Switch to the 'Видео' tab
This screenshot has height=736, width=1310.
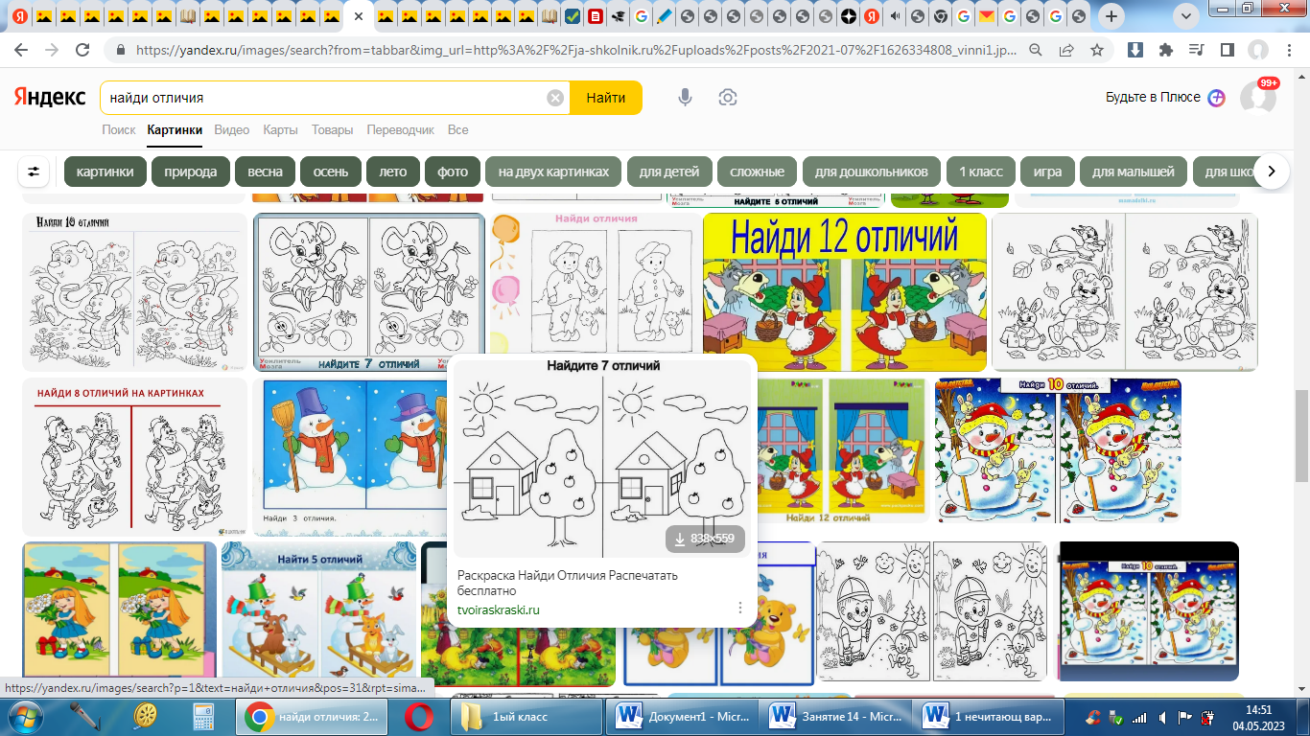point(231,129)
